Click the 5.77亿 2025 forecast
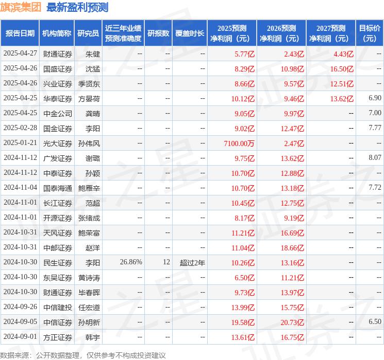Image resolution: width=384 pixels, height=360 pixels. point(245,54)
